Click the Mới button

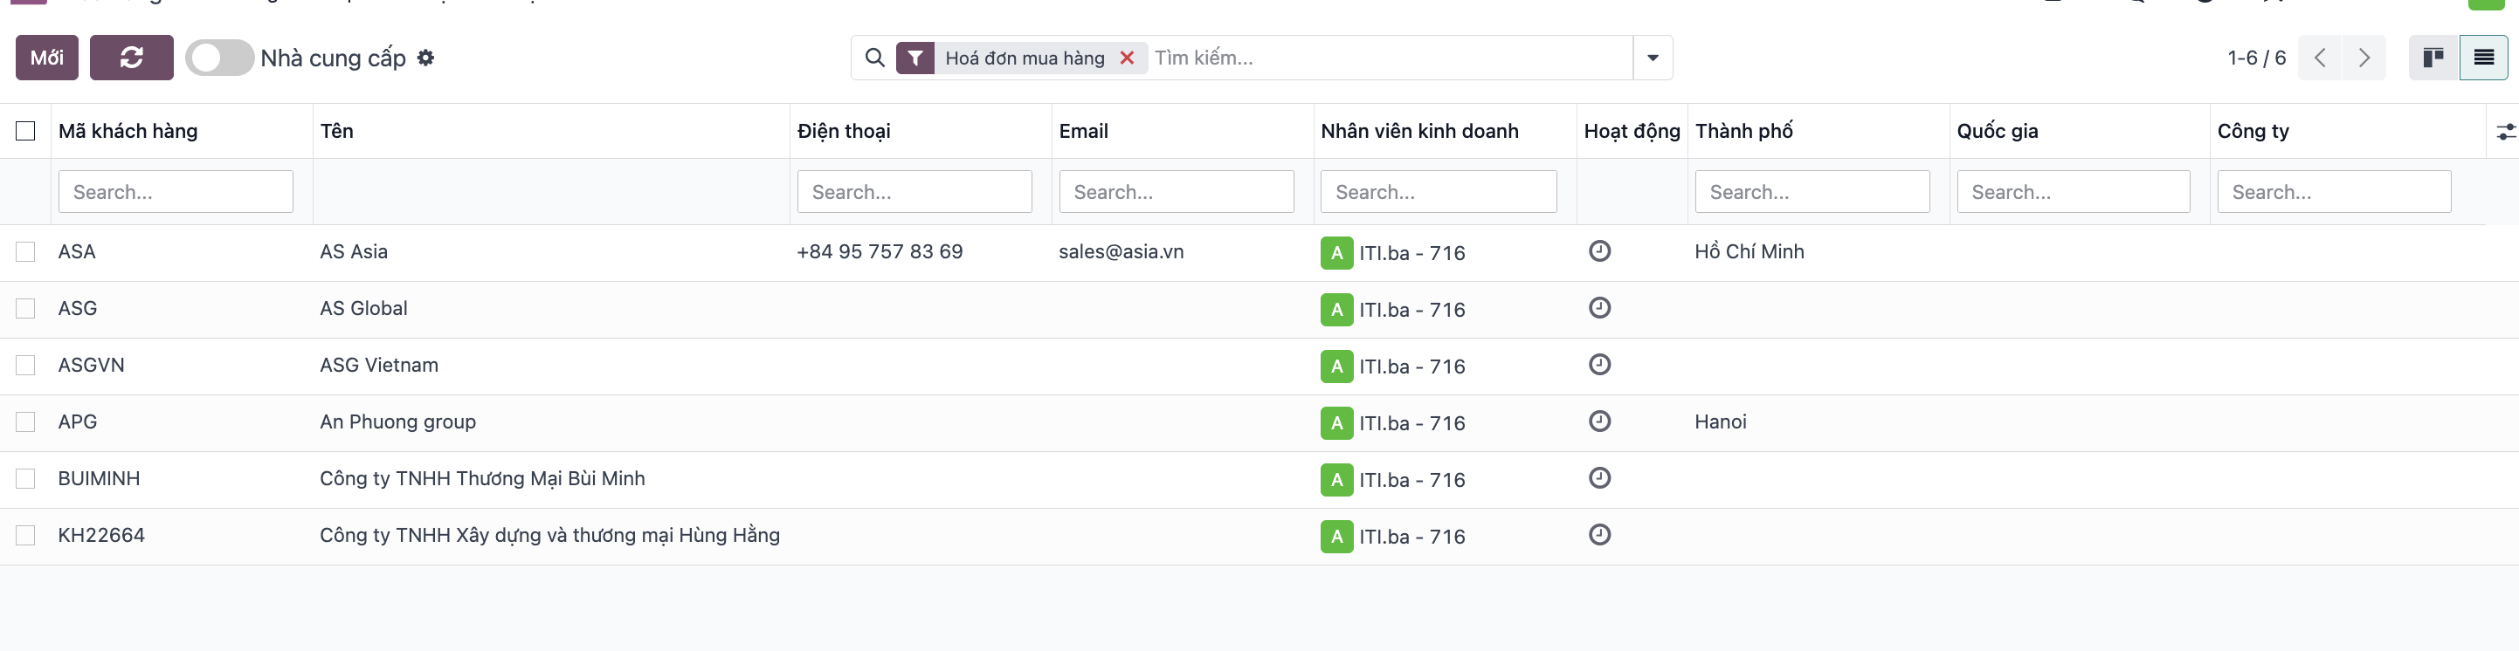47,58
